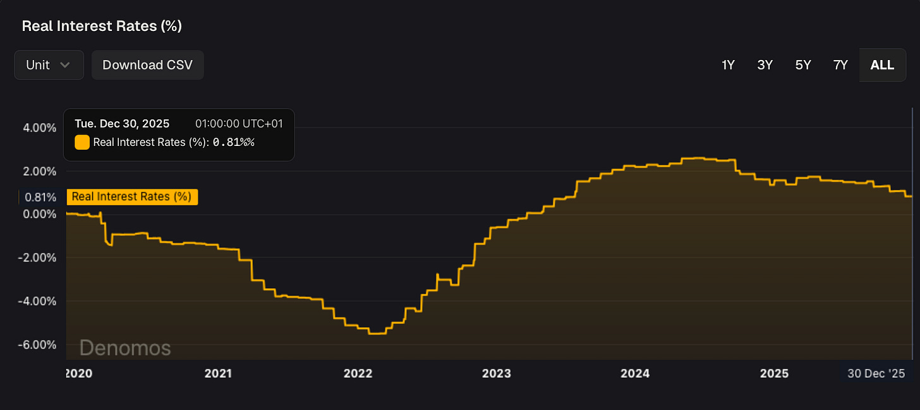Select the 1Y time range
The width and height of the screenshot is (920, 410).
[728, 64]
